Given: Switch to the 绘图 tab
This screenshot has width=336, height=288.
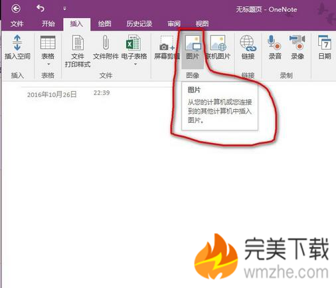Looking at the screenshot, I should [105, 24].
